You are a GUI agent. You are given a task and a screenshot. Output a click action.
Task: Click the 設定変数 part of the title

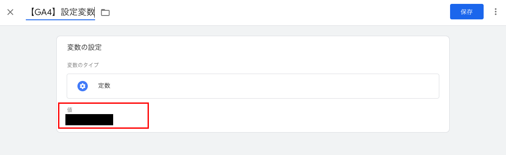[78, 12]
